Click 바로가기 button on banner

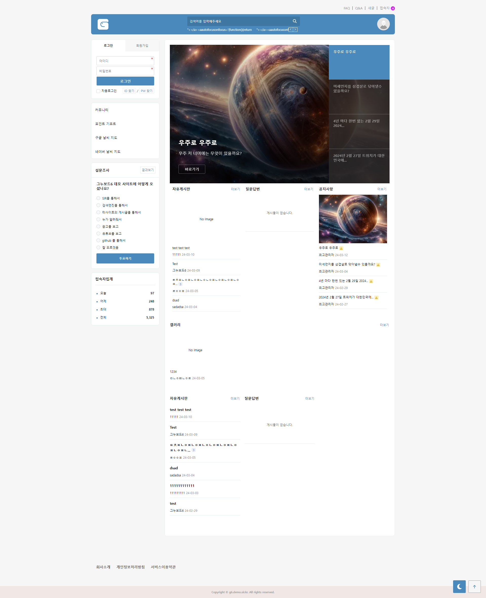tap(192, 169)
